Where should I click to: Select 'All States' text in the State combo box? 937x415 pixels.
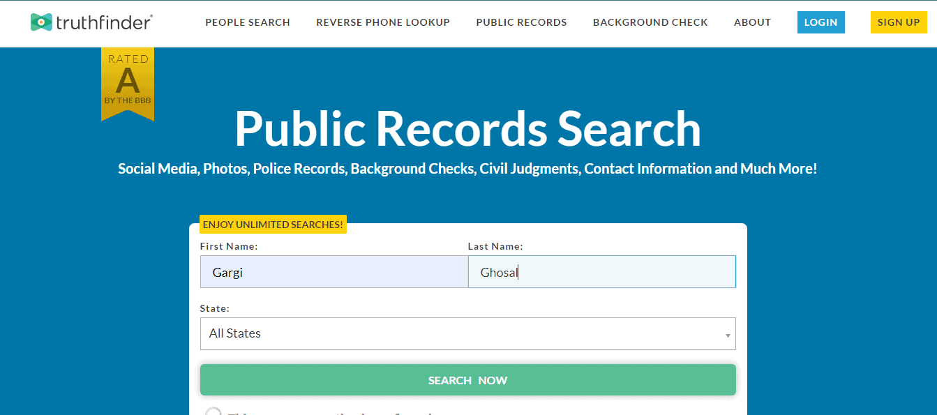(x=235, y=333)
